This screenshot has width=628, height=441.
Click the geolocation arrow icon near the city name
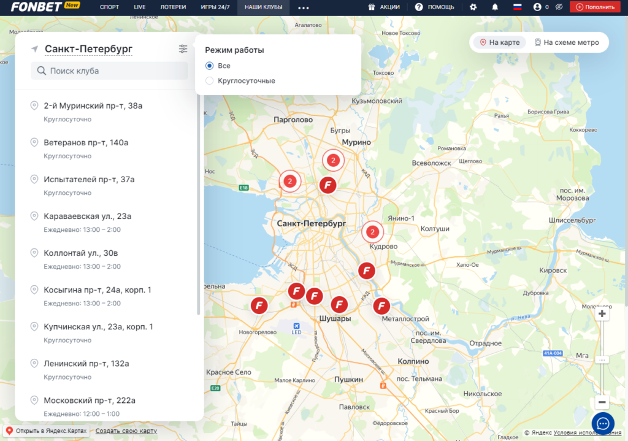click(x=35, y=49)
